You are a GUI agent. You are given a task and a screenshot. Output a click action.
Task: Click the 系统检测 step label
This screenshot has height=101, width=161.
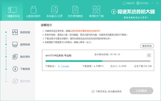(x=25, y=32)
